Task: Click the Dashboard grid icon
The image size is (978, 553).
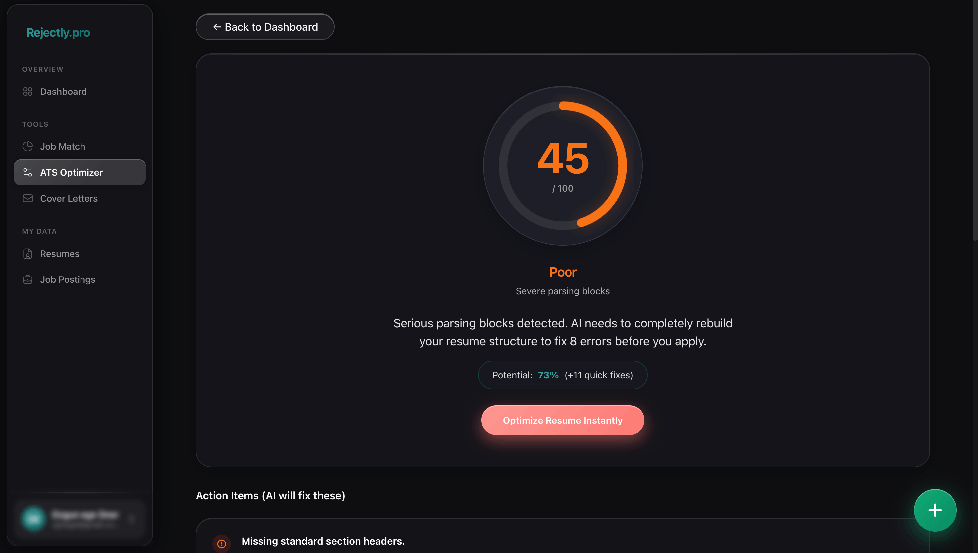Action: (27, 92)
